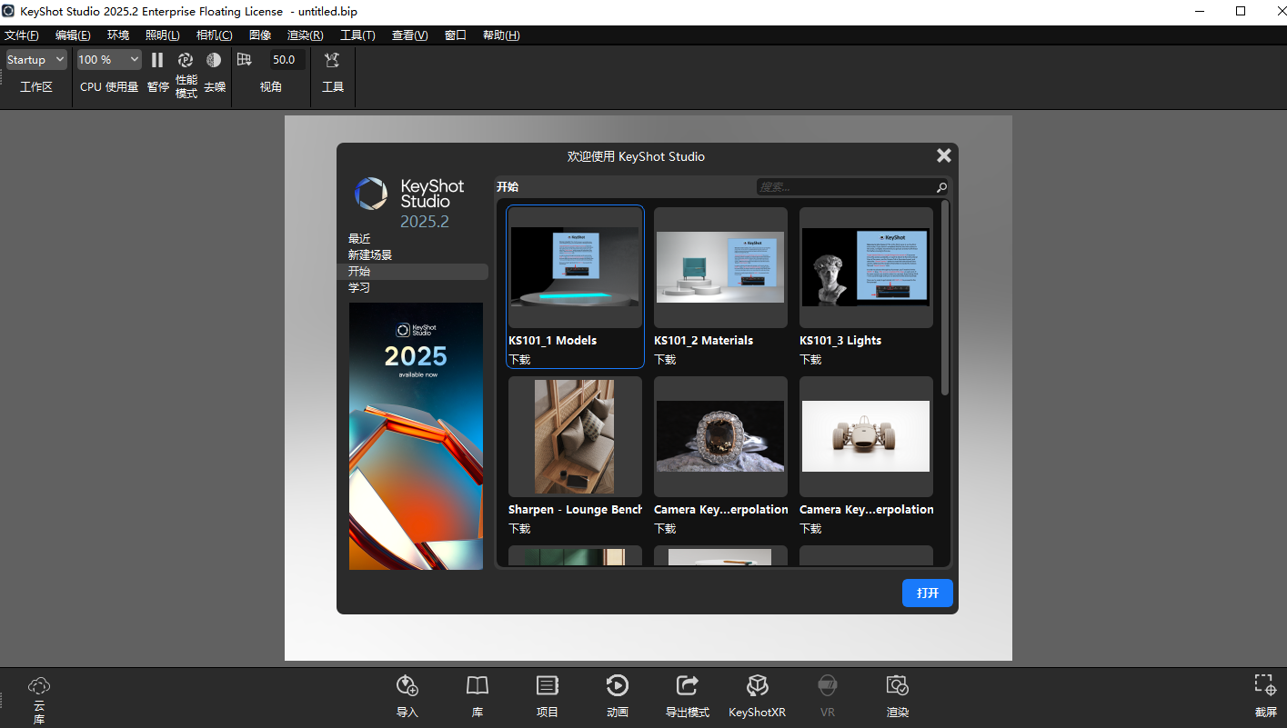Expand the CPU 使用量 100% dropdown
The width and height of the screenshot is (1287, 728).
point(108,58)
